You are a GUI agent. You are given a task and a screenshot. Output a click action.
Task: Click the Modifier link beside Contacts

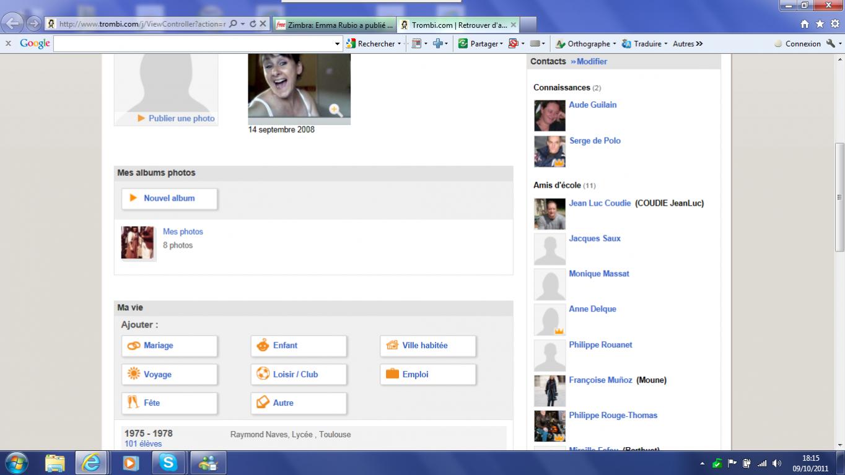point(589,62)
